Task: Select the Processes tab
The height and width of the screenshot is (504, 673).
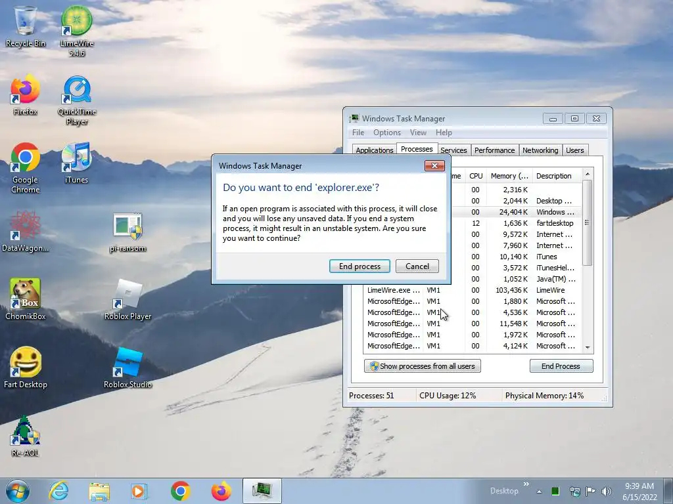Action: 417,149
